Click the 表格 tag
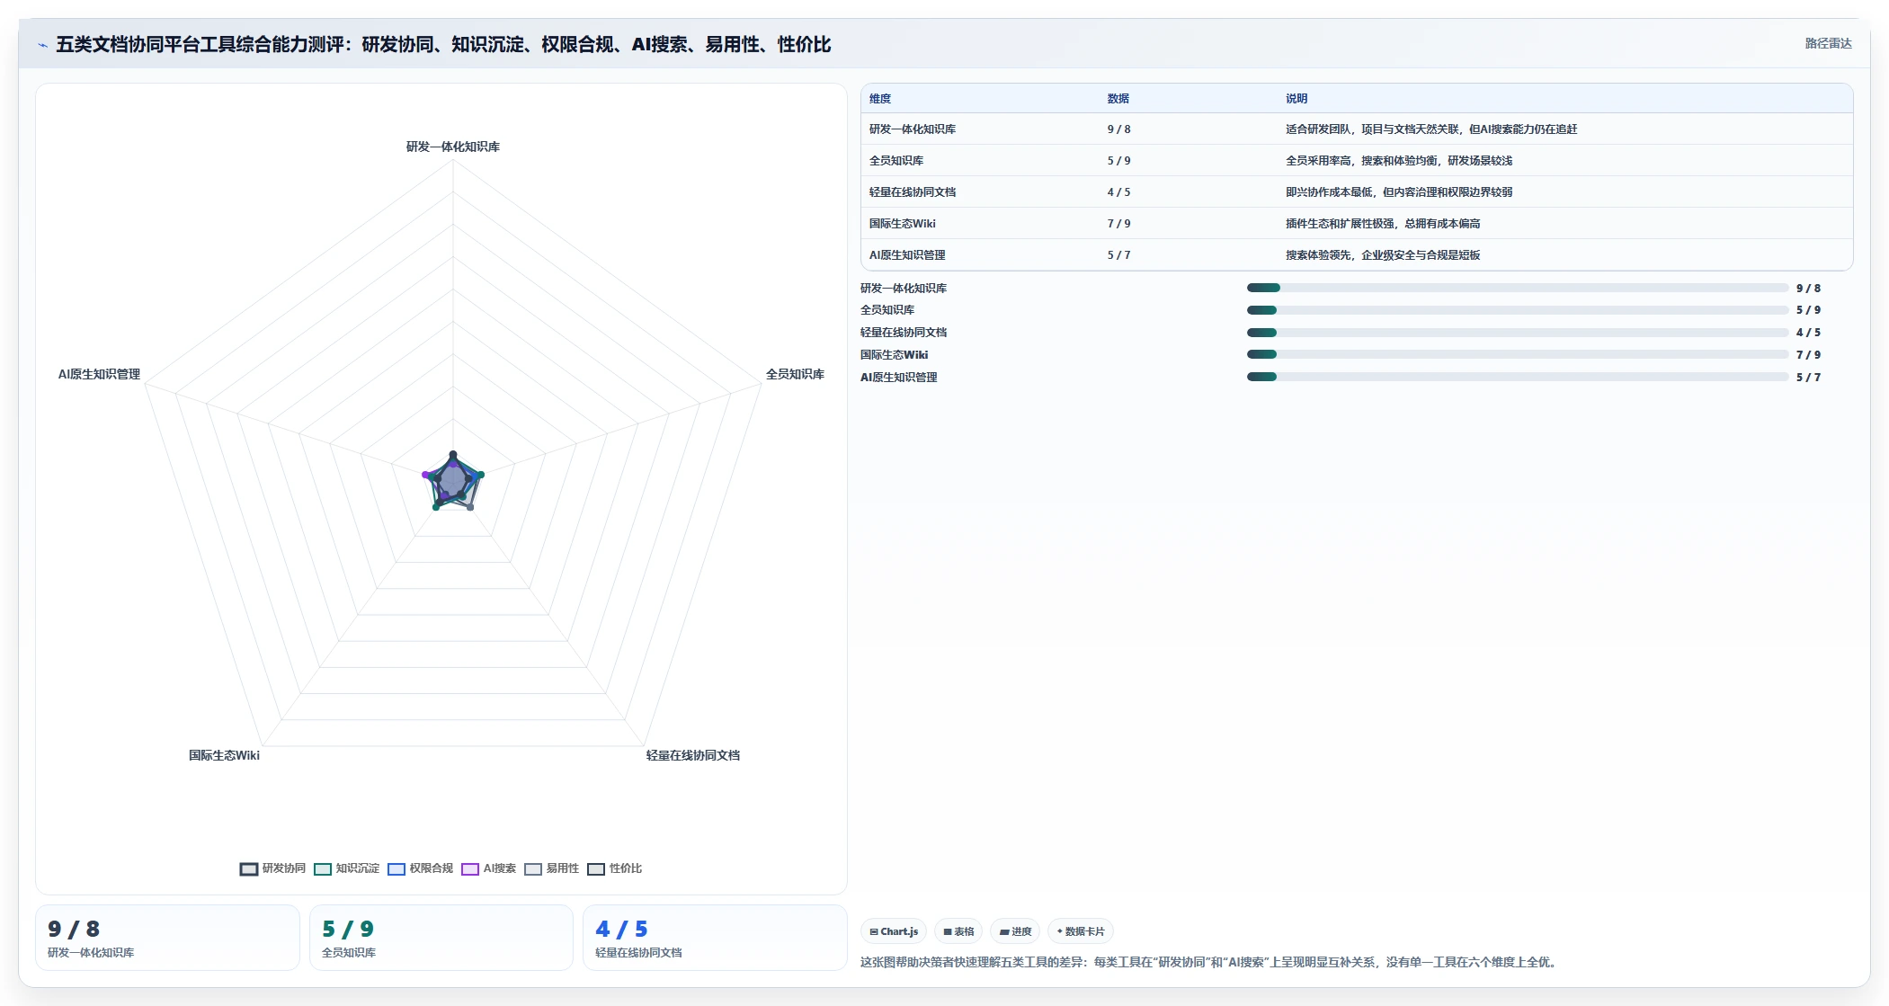1889x1006 pixels. pos(958,931)
